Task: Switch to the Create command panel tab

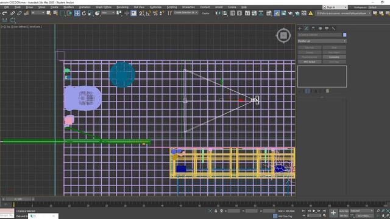Action: (300, 29)
